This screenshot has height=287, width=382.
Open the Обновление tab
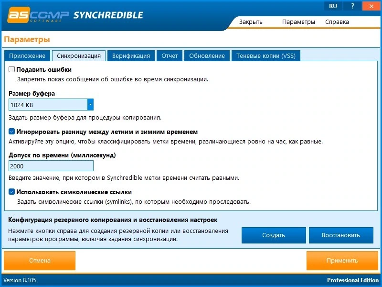(x=207, y=55)
